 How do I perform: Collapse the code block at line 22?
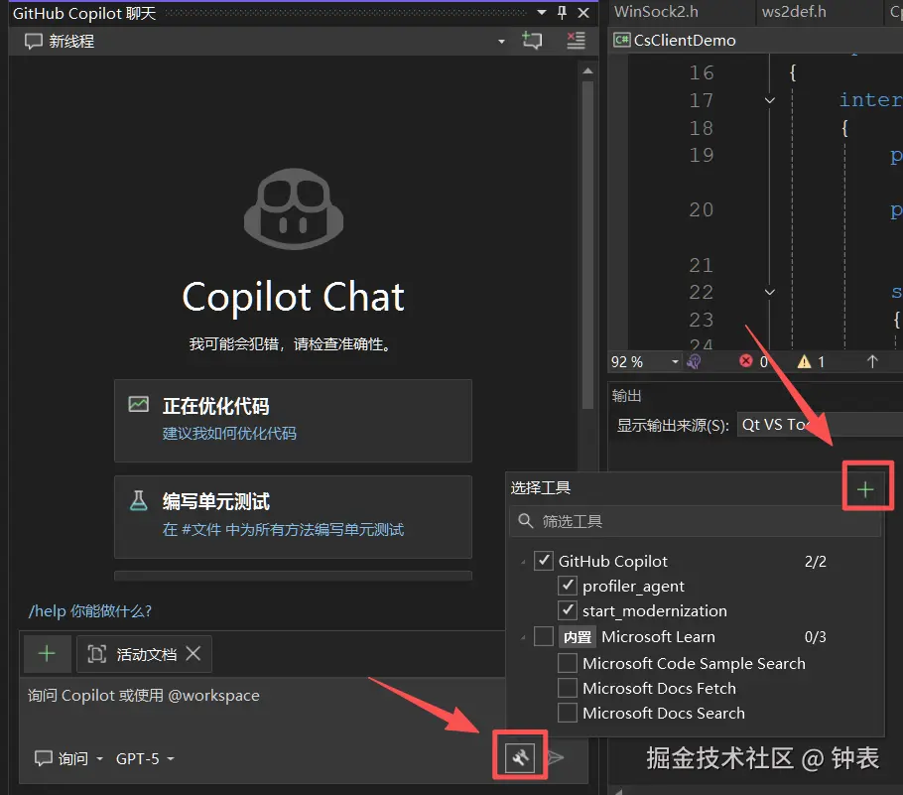pos(769,292)
